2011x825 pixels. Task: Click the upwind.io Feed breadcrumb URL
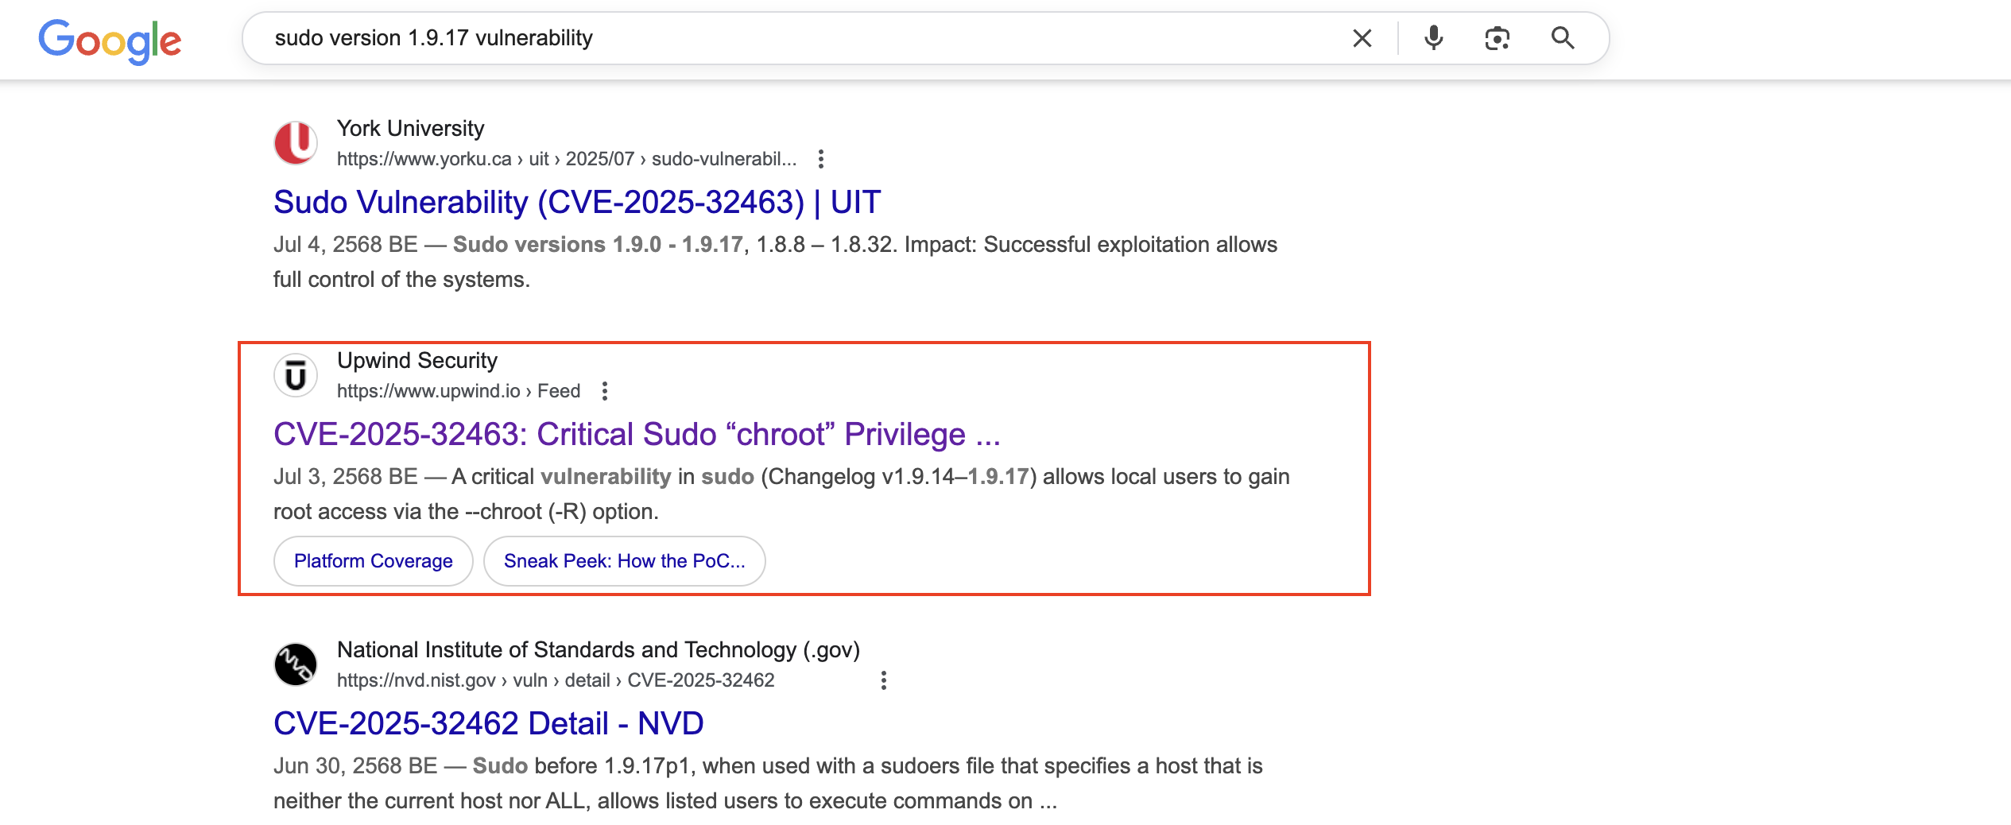click(x=458, y=391)
